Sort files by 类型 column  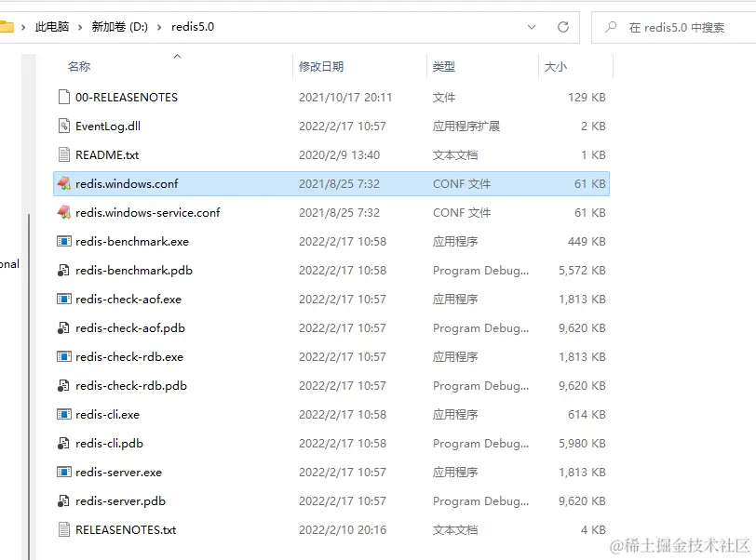click(443, 66)
